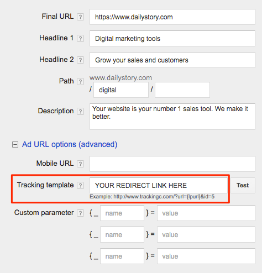Click the empty Mobile URL field

click(x=172, y=164)
